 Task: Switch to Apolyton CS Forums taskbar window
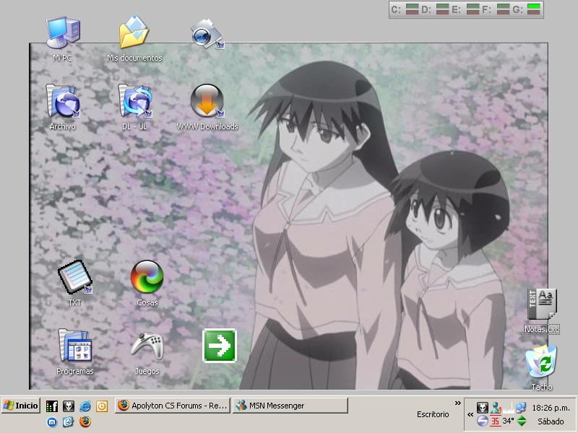(x=172, y=406)
